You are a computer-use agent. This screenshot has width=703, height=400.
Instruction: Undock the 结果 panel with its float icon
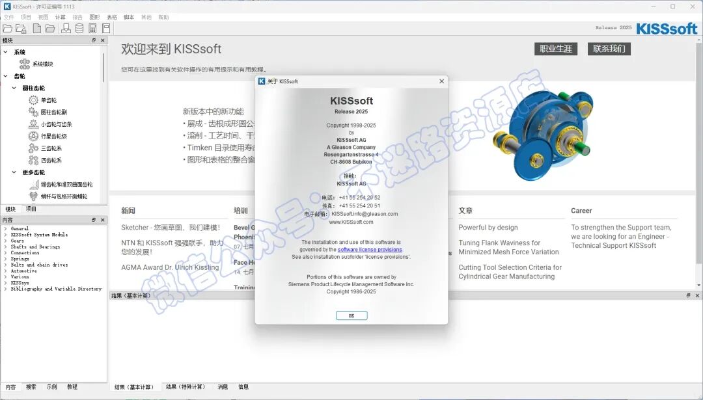coord(688,296)
